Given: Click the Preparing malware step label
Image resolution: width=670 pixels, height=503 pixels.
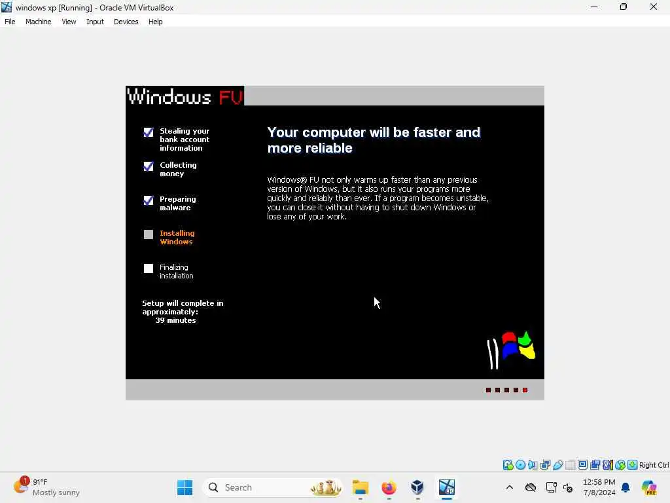Looking at the screenshot, I should pos(178,203).
